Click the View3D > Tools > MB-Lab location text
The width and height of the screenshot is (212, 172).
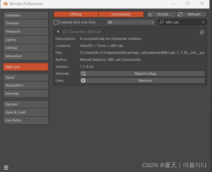pyautogui.click(x=101, y=46)
